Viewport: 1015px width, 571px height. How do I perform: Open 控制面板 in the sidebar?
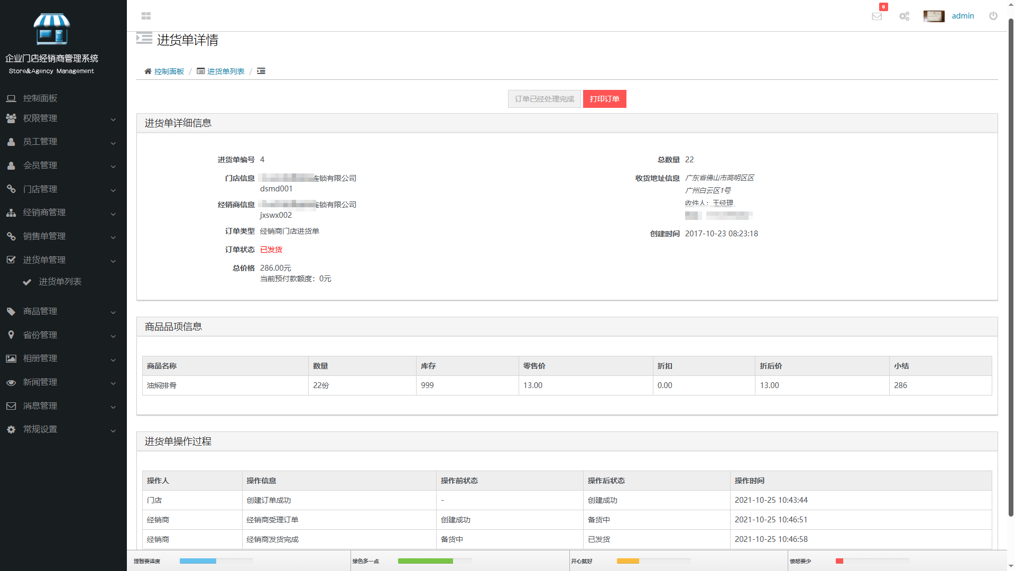click(40, 98)
